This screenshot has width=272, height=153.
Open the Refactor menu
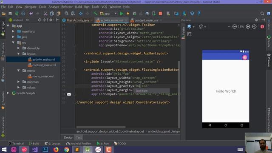click(x=67, y=7)
